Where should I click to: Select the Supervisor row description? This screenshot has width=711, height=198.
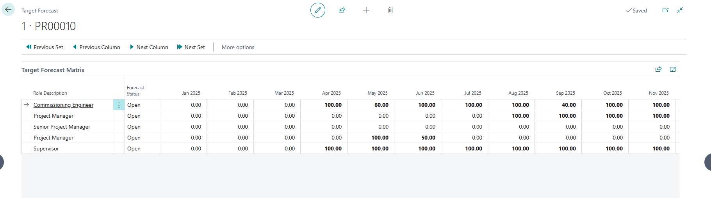click(x=46, y=148)
